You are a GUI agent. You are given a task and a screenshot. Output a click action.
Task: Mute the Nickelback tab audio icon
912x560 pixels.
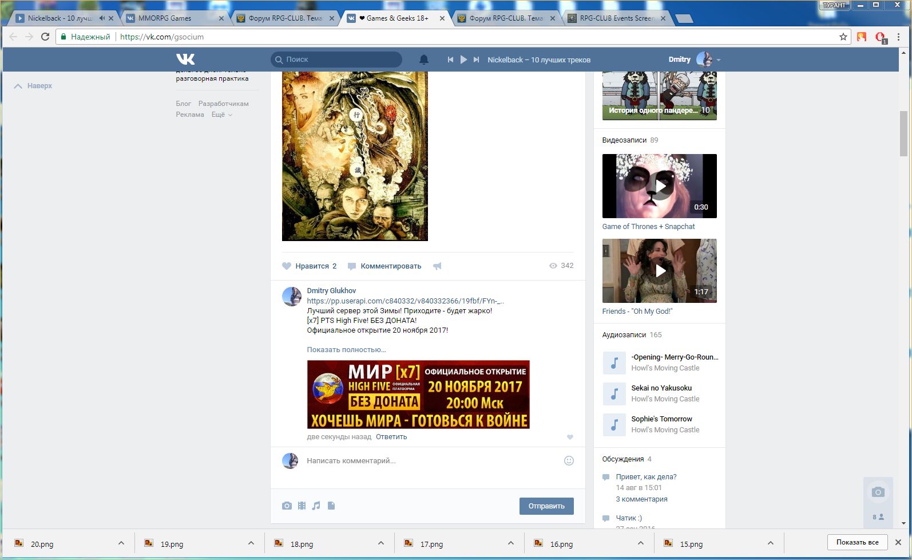[x=102, y=18]
